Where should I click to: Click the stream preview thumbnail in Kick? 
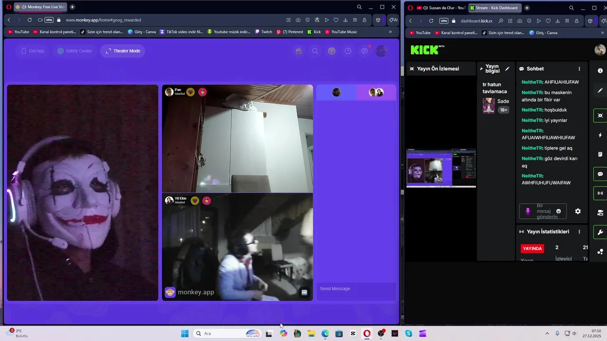[x=441, y=168]
